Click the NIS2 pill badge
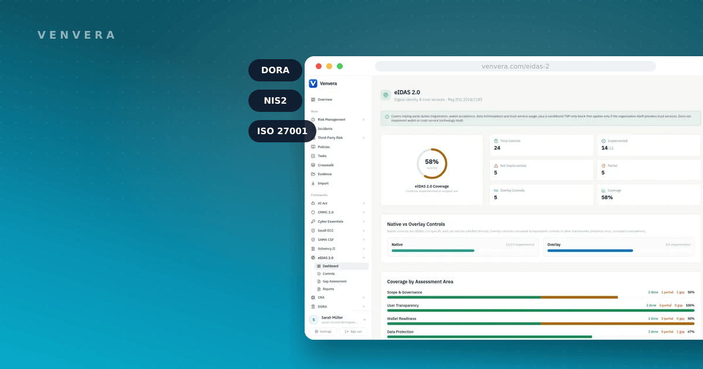Viewport: 703px width, 369px height. [275, 101]
